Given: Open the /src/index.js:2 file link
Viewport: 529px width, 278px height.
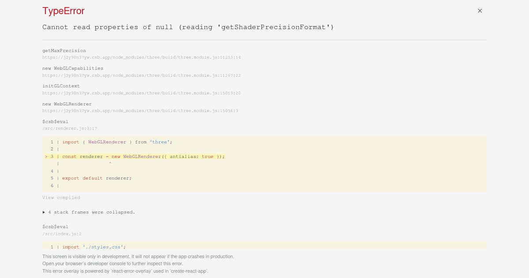Looking at the screenshot, I should [62, 234].
